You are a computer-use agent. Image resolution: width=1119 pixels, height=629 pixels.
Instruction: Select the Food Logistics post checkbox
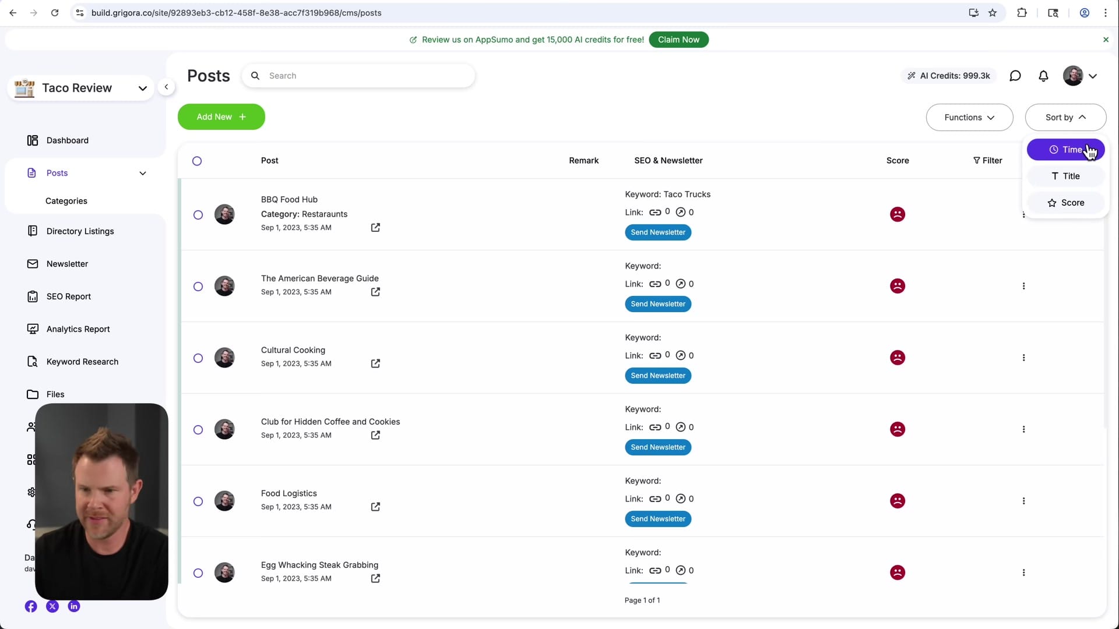coord(198,501)
